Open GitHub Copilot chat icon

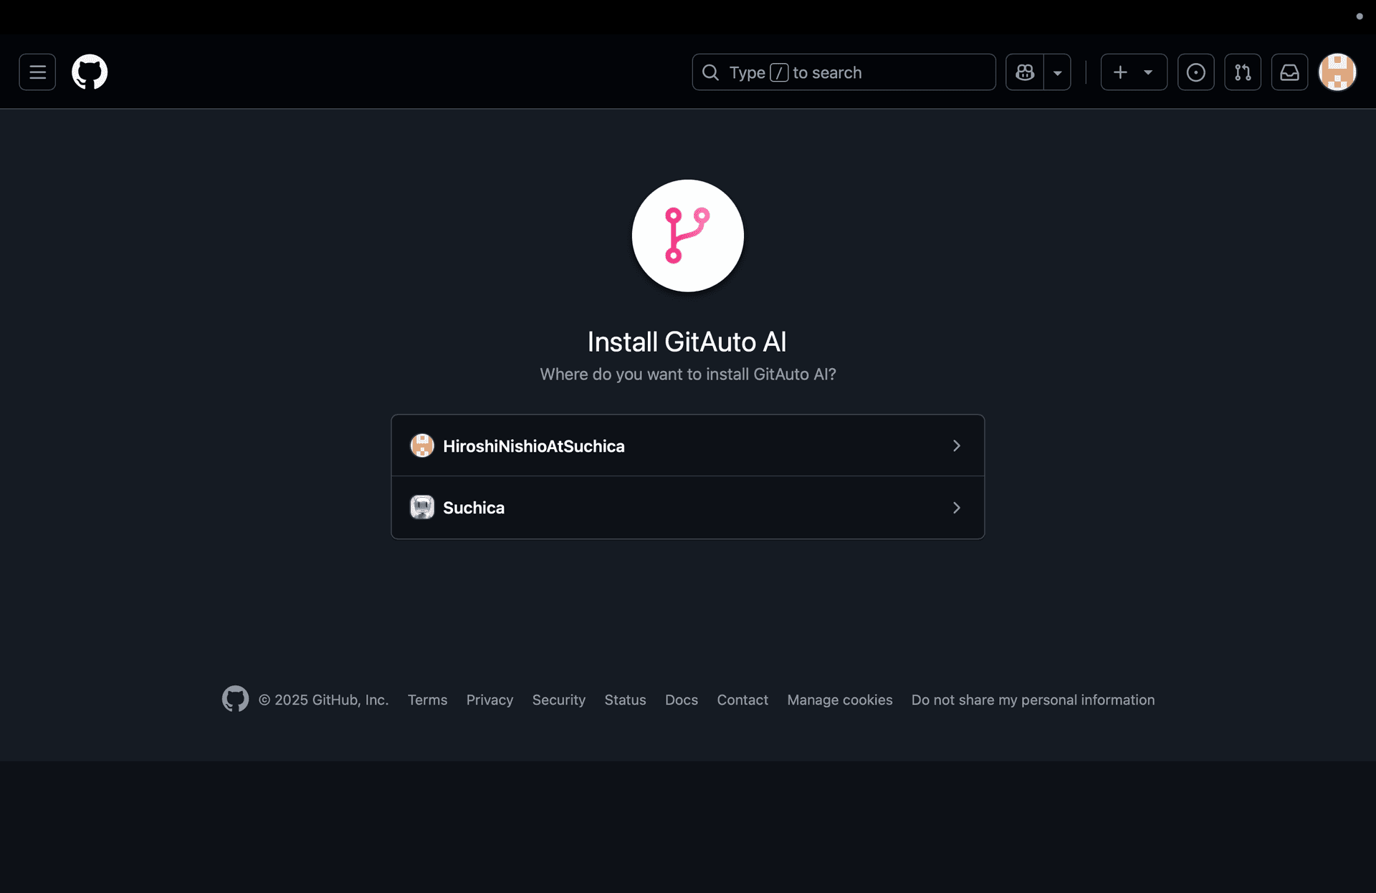tap(1024, 72)
